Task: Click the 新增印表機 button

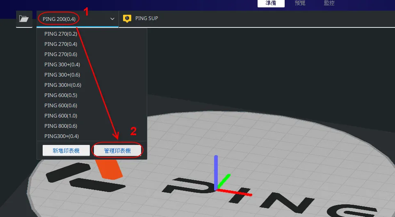Action: (x=66, y=150)
